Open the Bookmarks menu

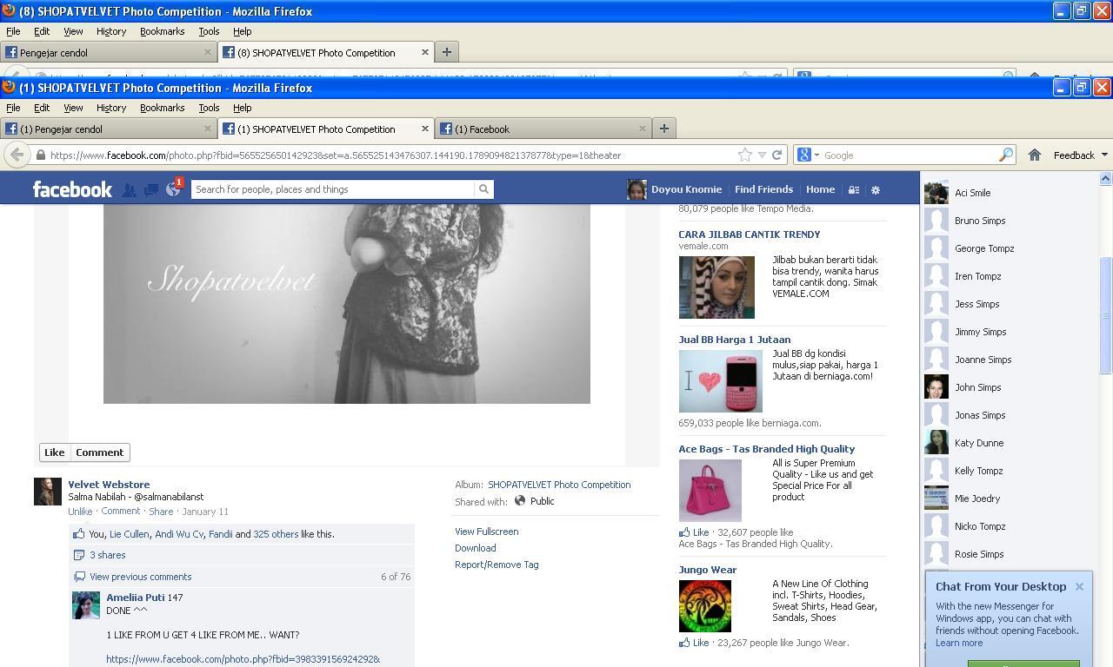pos(162,108)
